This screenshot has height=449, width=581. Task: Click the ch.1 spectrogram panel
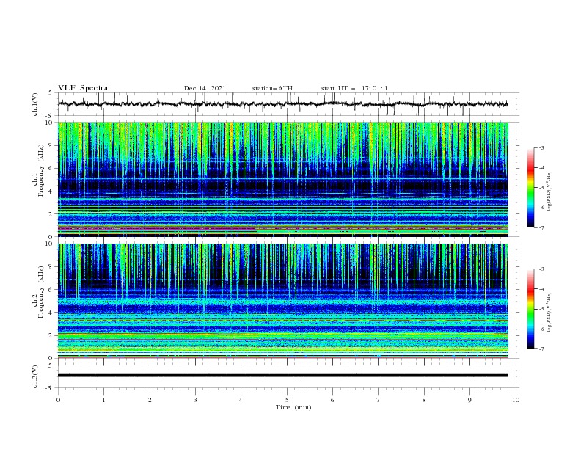tap(282, 179)
